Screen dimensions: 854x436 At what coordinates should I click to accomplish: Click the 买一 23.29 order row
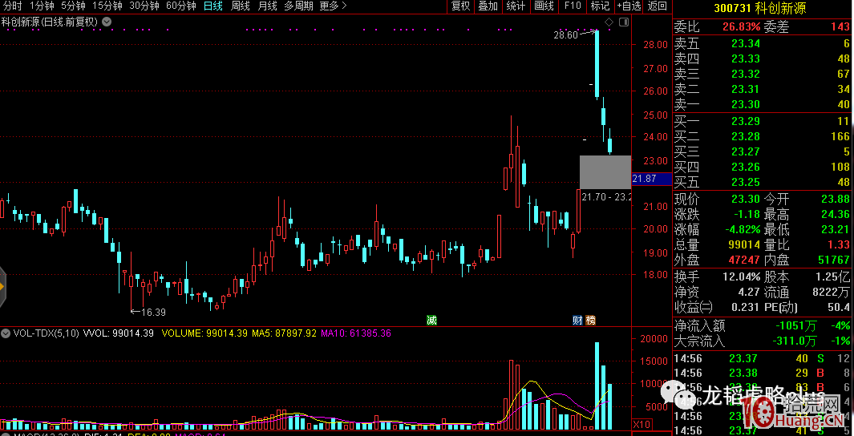click(763, 121)
